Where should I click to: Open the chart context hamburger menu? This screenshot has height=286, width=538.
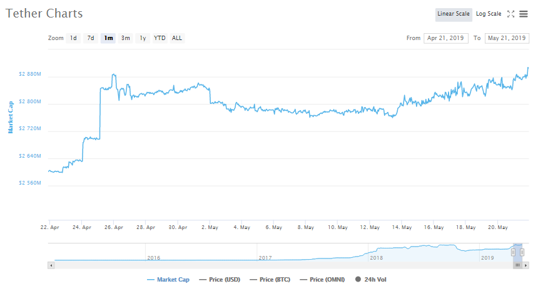[524, 14]
